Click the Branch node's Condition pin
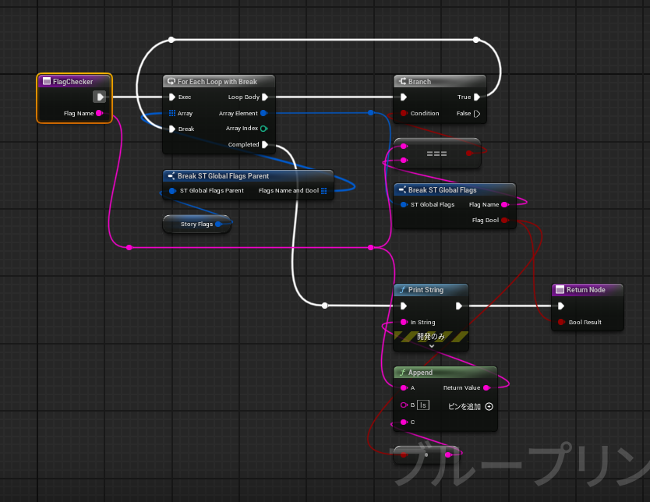 click(x=403, y=114)
